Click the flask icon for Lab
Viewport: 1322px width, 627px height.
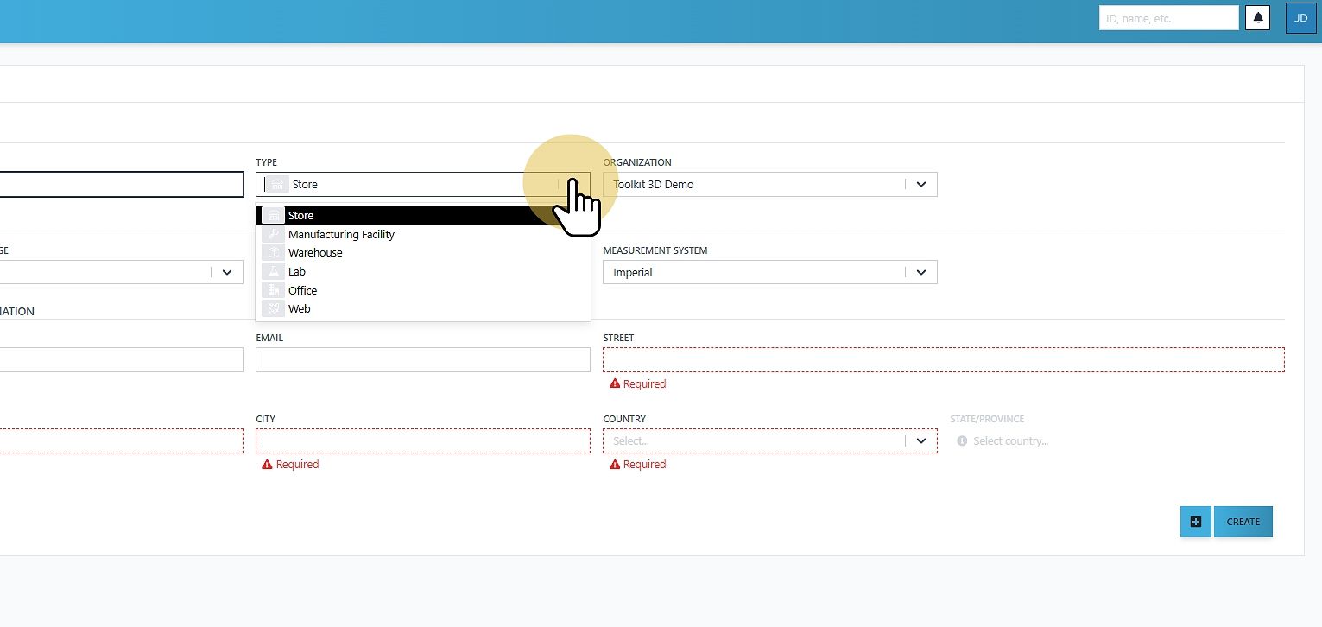(x=273, y=271)
